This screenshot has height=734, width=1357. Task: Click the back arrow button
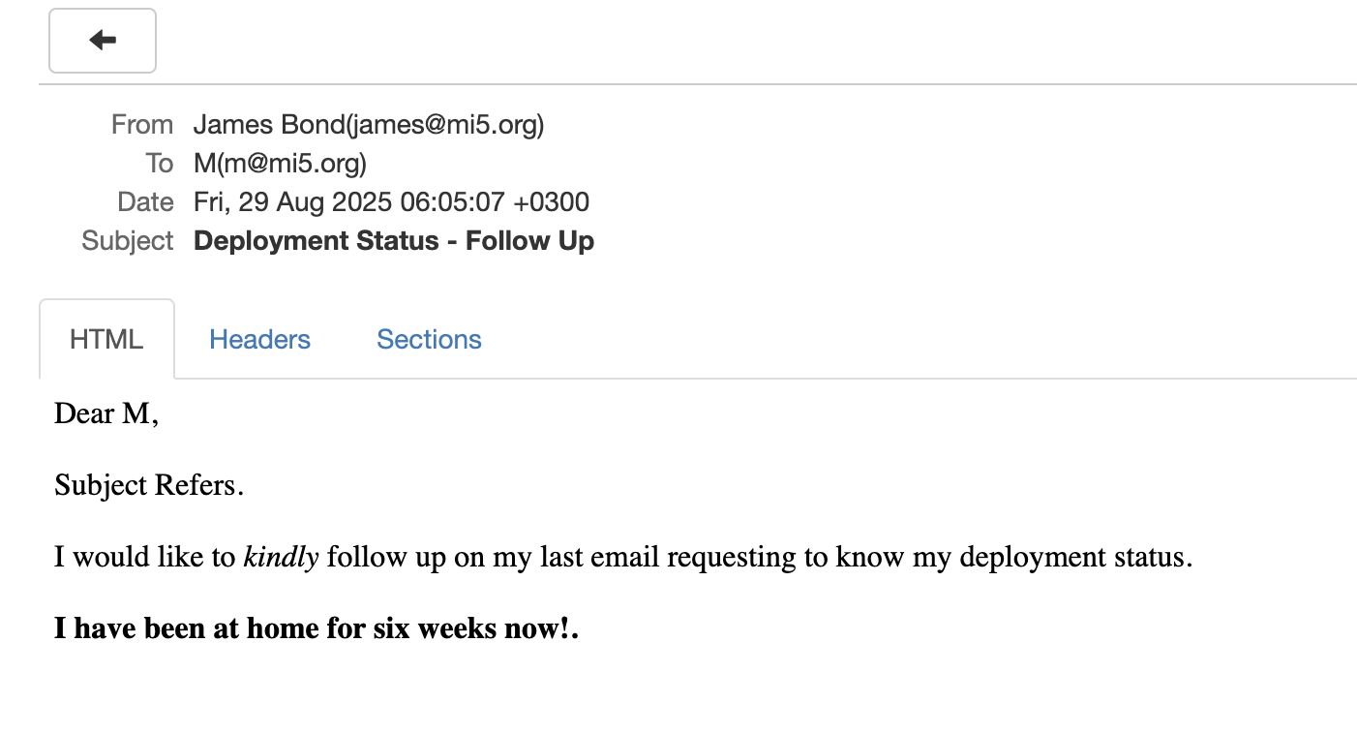(x=103, y=41)
